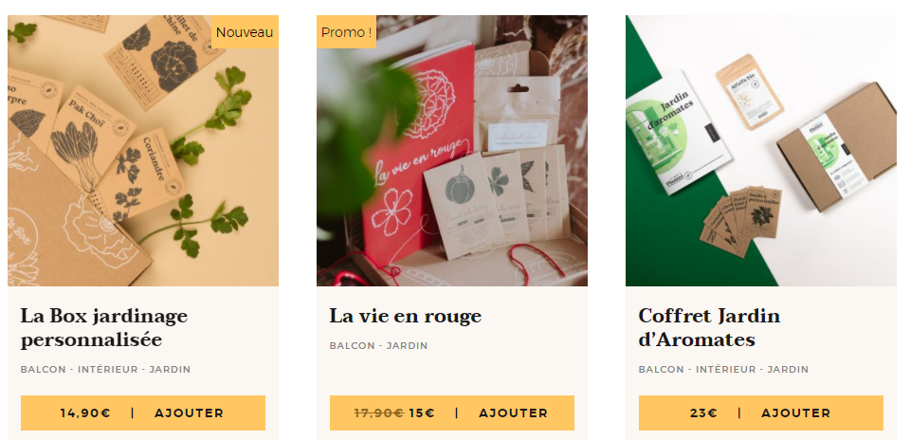Open Coffret Jardin d'Aromates title link
910x440 pixels.
[709, 328]
